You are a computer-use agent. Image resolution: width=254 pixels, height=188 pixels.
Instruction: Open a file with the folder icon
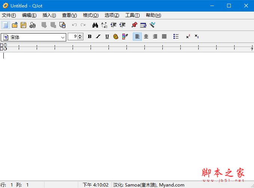coord(15,25)
